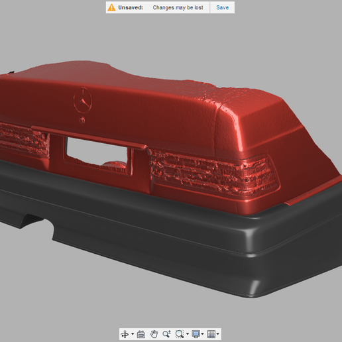This screenshot has width=342, height=342.
Task: Expand the Zoom Window options arrow
Action: click(188, 334)
